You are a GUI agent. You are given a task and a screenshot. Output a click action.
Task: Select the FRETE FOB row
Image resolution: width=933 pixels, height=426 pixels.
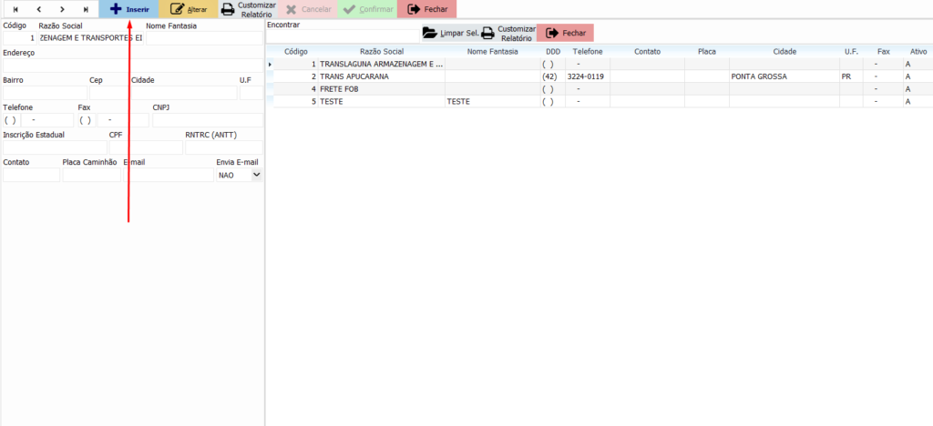coord(381,89)
